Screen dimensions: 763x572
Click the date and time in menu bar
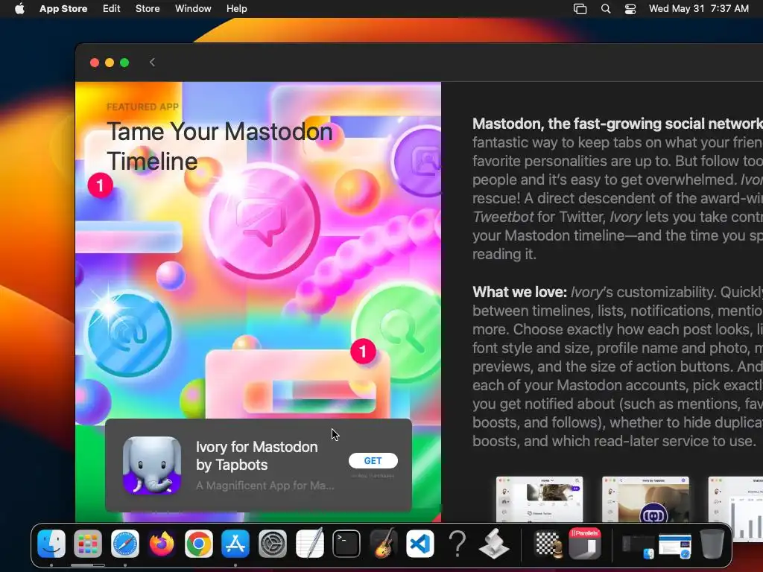[x=699, y=9]
